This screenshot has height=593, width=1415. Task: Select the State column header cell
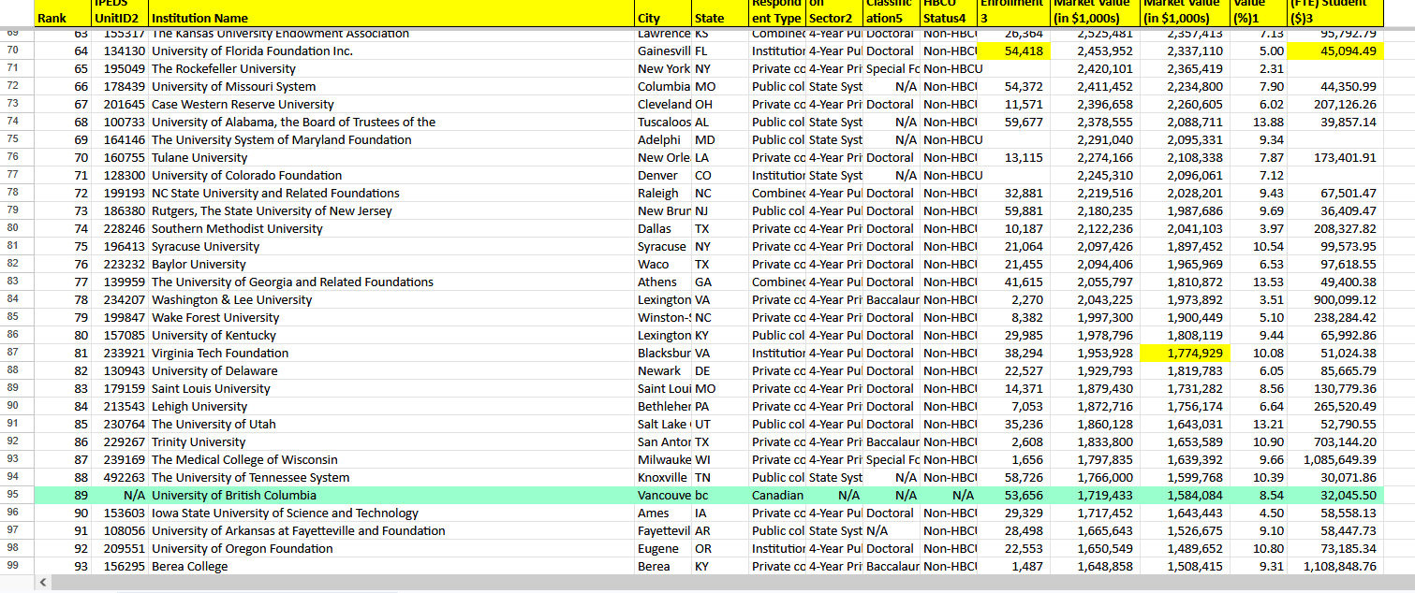coord(720,13)
